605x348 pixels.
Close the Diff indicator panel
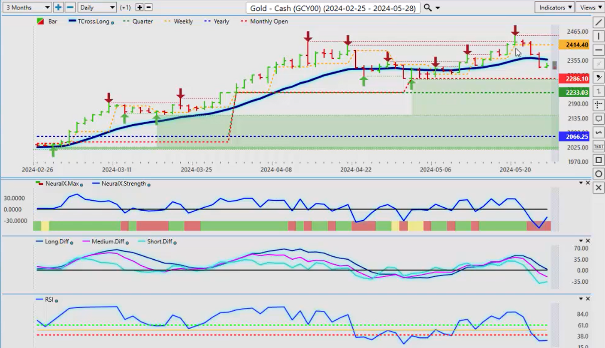coord(588,241)
